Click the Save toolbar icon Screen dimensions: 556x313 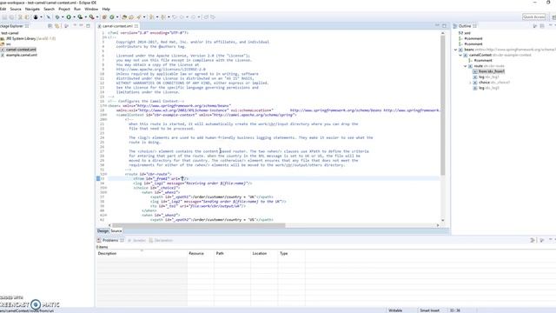[x=4, y=17]
